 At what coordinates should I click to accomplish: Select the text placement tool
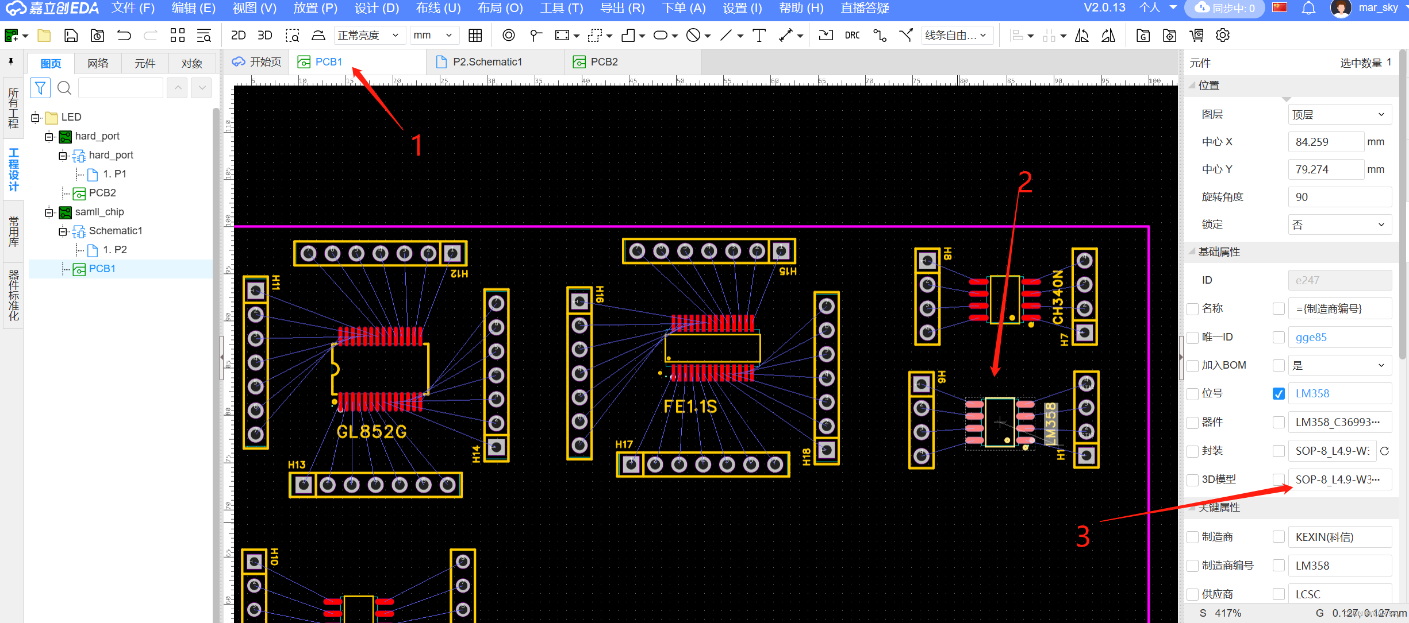pyautogui.click(x=759, y=36)
